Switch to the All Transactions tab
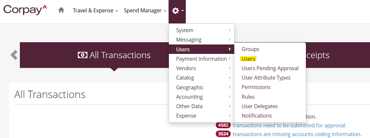370x138 pixels. click(x=114, y=55)
